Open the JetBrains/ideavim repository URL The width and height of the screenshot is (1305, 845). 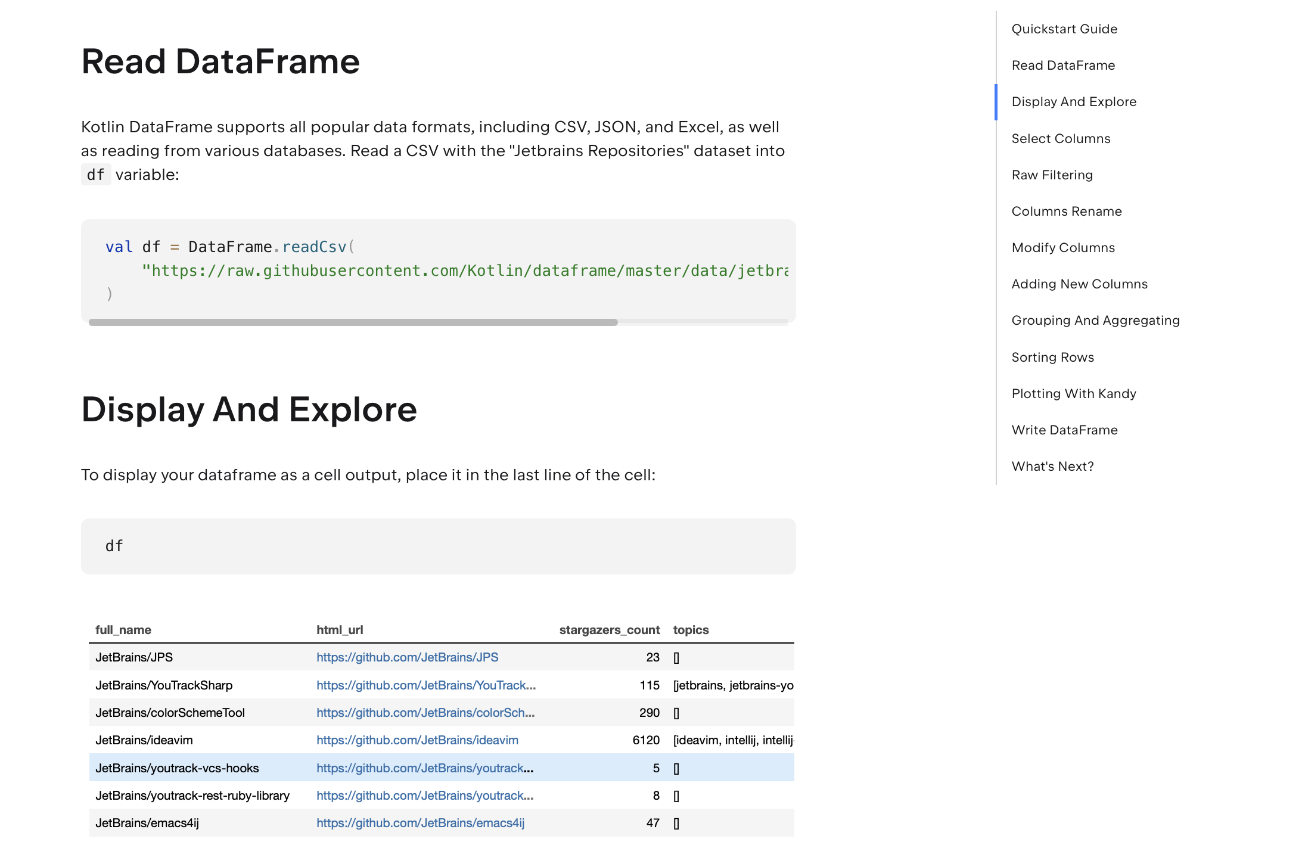click(417, 740)
